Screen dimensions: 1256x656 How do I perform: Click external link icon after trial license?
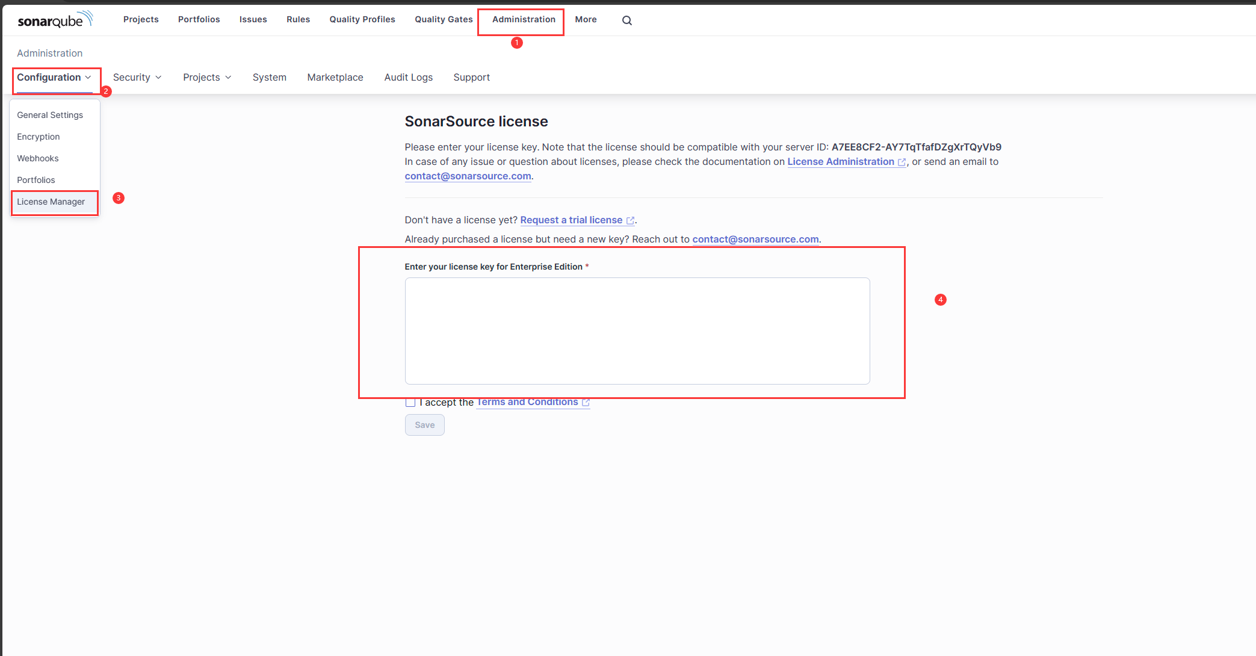click(x=630, y=220)
